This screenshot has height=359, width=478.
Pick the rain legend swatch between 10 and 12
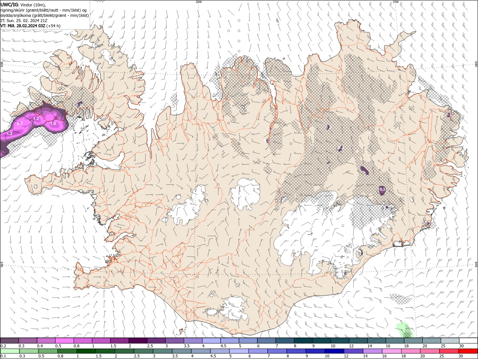[334, 351]
